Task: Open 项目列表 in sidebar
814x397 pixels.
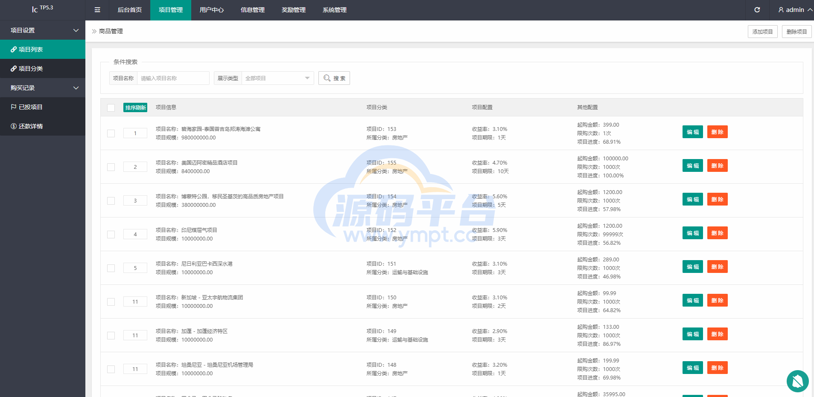Action: coord(43,49)
